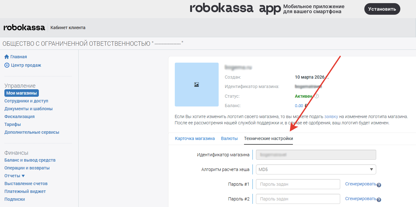This screenshot has width=416, height=207.
Task: Open the Подписки page
Action: coord(15,199)
